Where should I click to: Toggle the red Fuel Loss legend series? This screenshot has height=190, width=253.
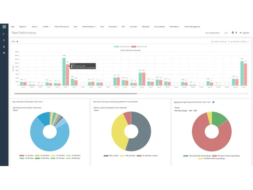click(139, 47)
